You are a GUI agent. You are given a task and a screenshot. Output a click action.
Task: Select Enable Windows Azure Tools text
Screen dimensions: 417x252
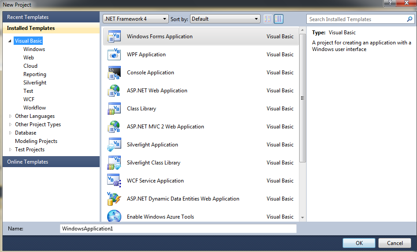coord(160,217)
